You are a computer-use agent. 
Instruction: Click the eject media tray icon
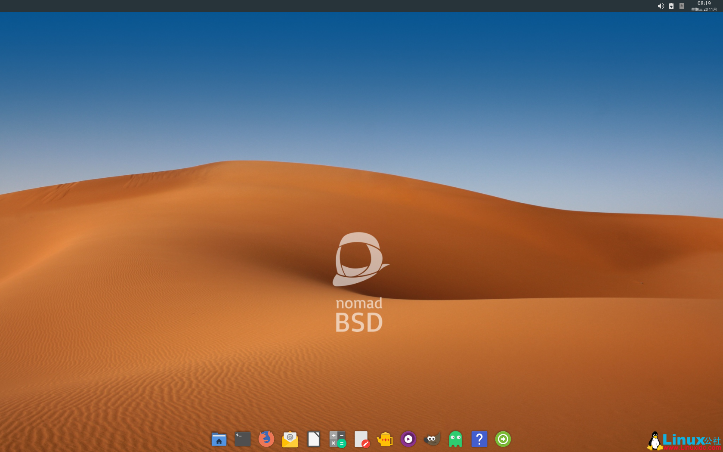point(682,6)
